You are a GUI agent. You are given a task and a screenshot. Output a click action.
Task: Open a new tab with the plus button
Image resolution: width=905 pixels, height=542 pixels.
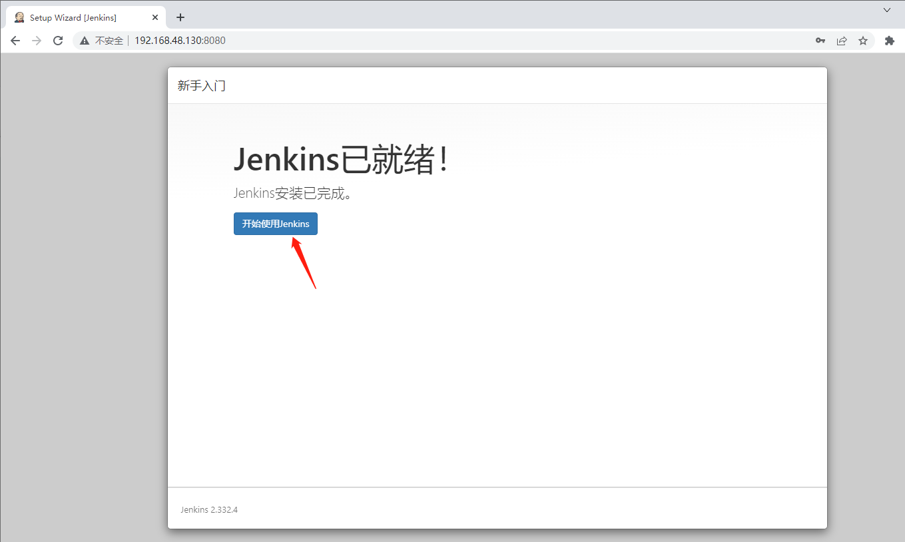click(x=180, y=17)
